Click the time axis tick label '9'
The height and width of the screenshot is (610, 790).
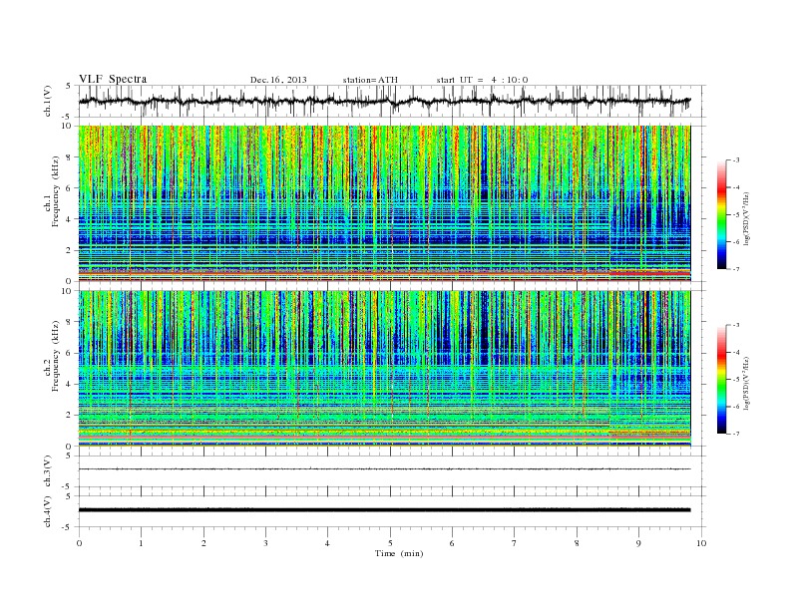638,543
